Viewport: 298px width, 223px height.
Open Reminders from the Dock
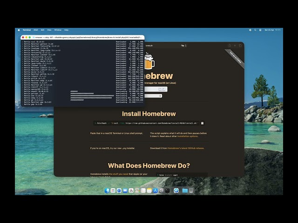point(143,190)
